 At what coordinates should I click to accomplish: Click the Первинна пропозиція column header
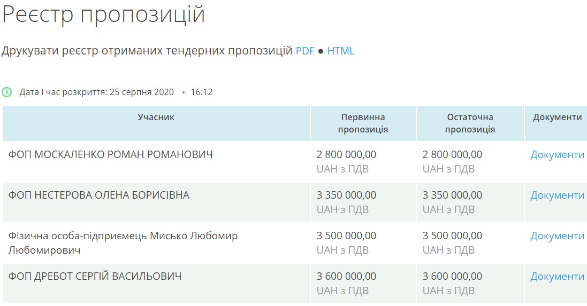pyautogui.click(x=363, y=123)
